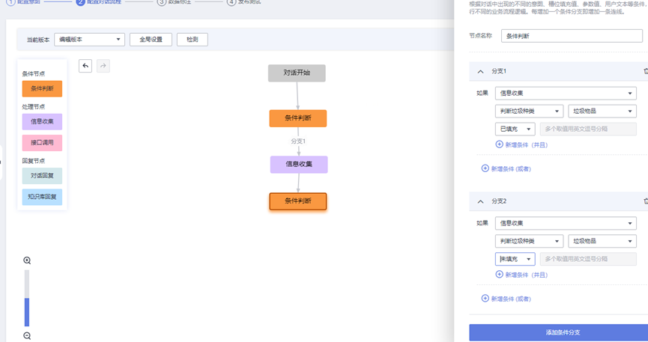Screen dimensions: 648x342
Task: Click 分支2 value input 多个取值用英文逗号分隔
Action: tap(588, 259)
